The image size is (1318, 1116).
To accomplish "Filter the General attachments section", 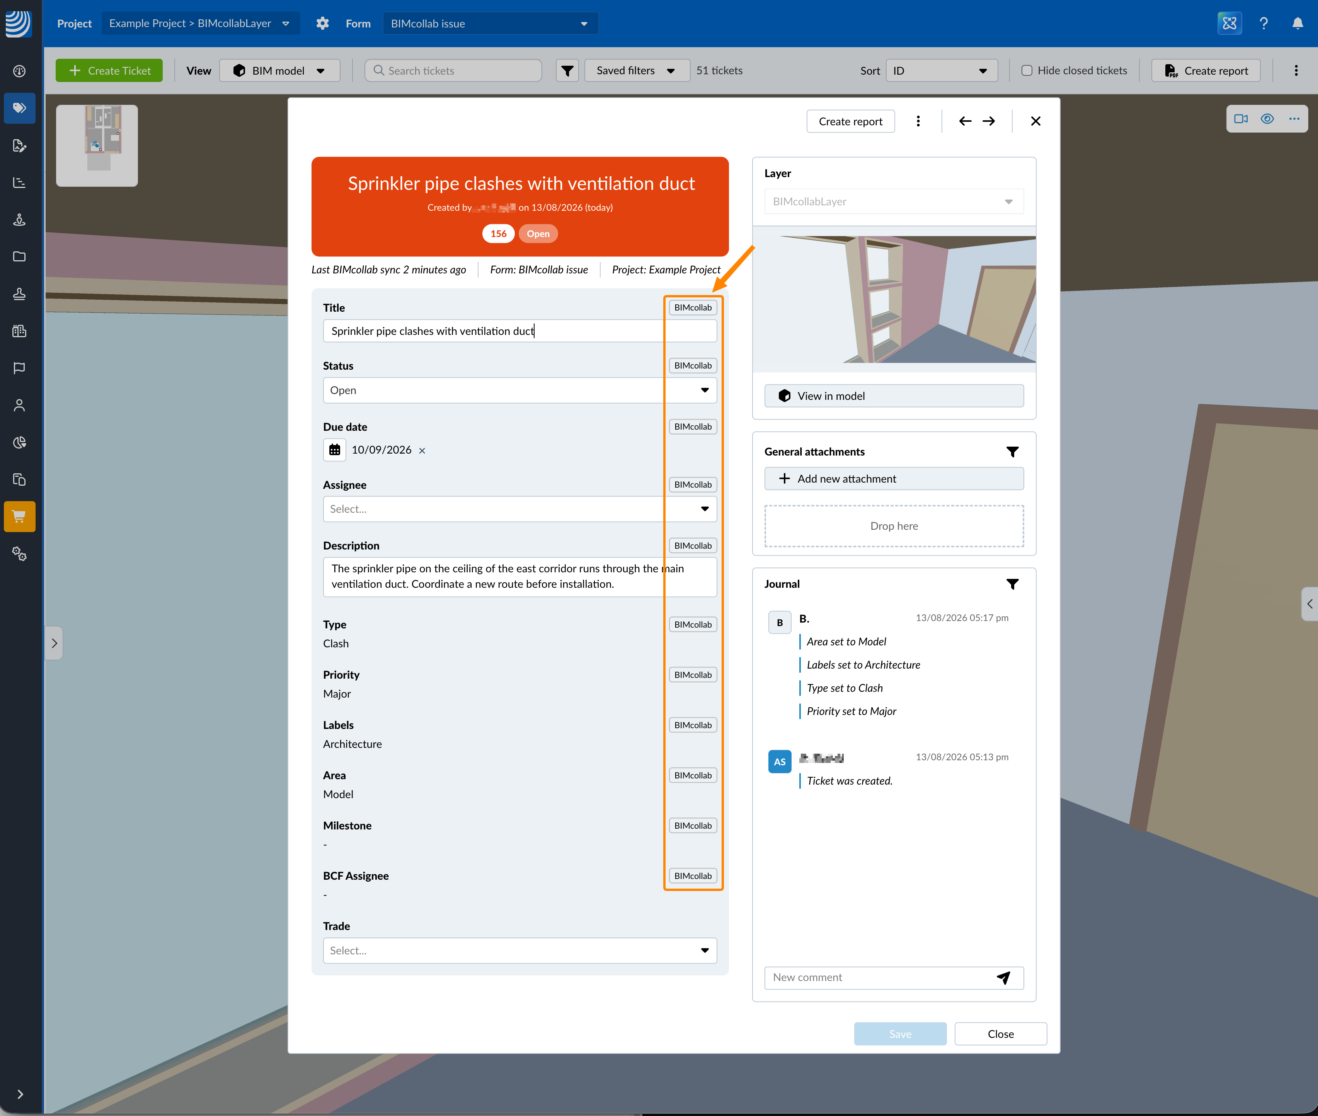I will (1012, 452).
